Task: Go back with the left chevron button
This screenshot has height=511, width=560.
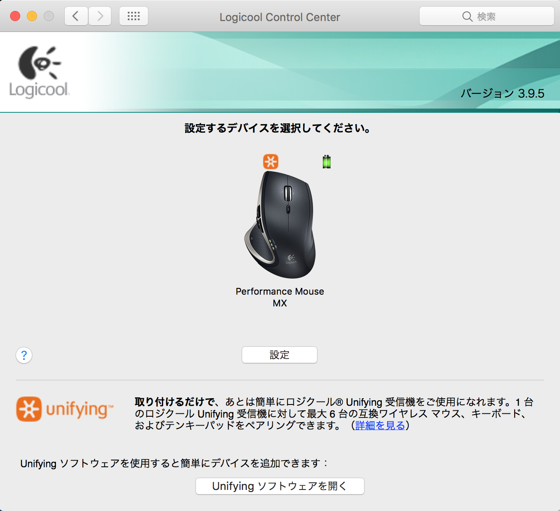Action: click(x=76, y=16)
